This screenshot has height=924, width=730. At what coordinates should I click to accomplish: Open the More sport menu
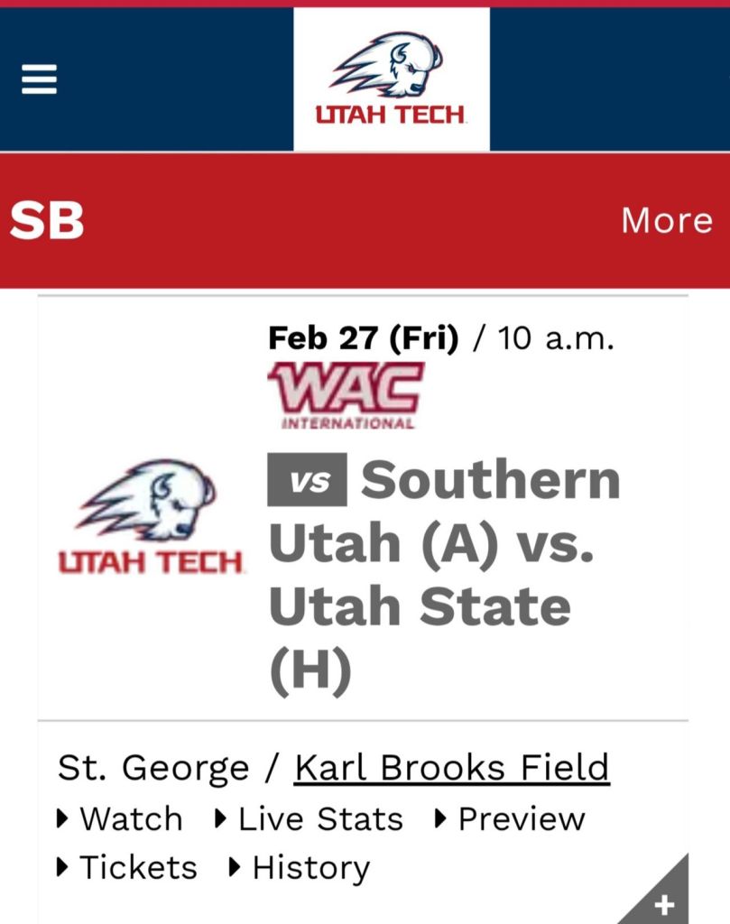tap(666, 220)
